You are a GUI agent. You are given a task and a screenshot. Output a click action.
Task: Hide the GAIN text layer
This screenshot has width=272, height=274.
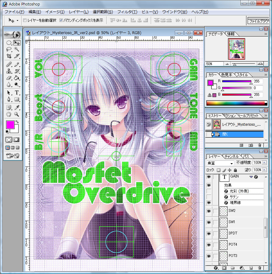209,177
